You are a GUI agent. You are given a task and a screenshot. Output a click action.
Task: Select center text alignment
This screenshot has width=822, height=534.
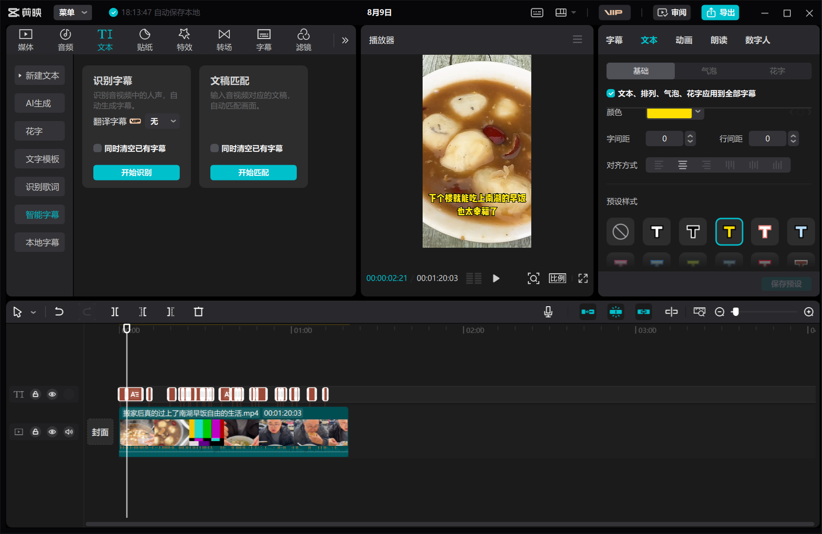(x=682, y=165)
